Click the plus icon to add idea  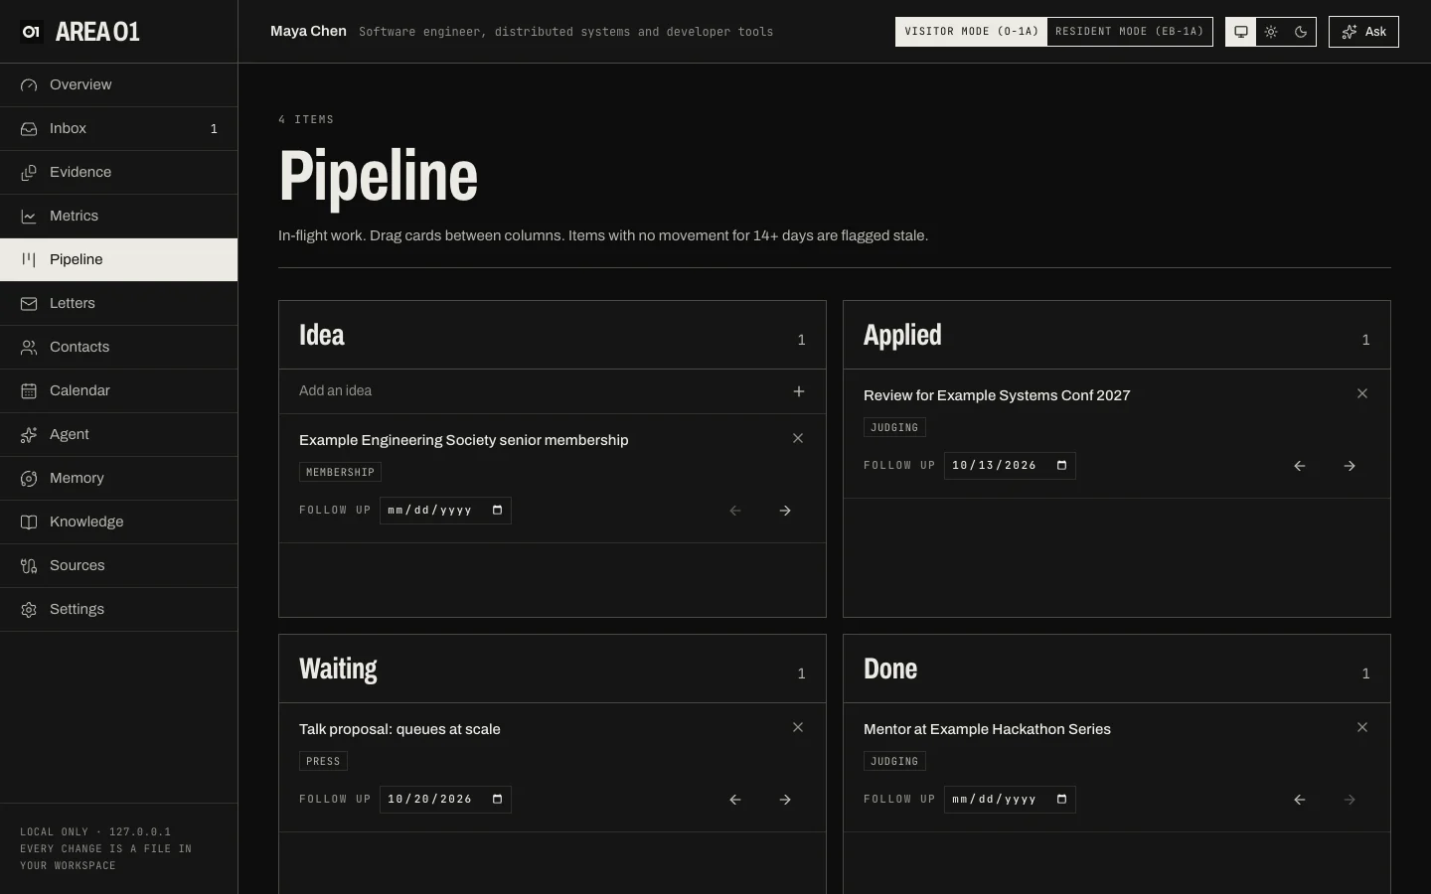pos(799,391)
